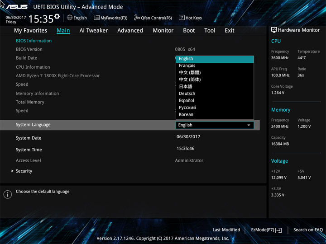This screenshot has width=326, height=244.
Task: Click the System Language combo box value
Action: pos(215,125)
